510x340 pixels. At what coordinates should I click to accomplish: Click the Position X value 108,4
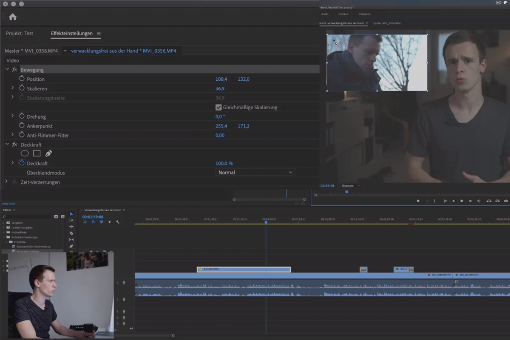tap(221, 79)
